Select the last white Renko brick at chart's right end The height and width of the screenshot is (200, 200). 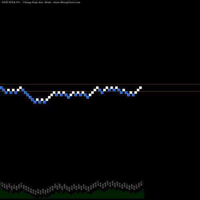tap(140, 88)
